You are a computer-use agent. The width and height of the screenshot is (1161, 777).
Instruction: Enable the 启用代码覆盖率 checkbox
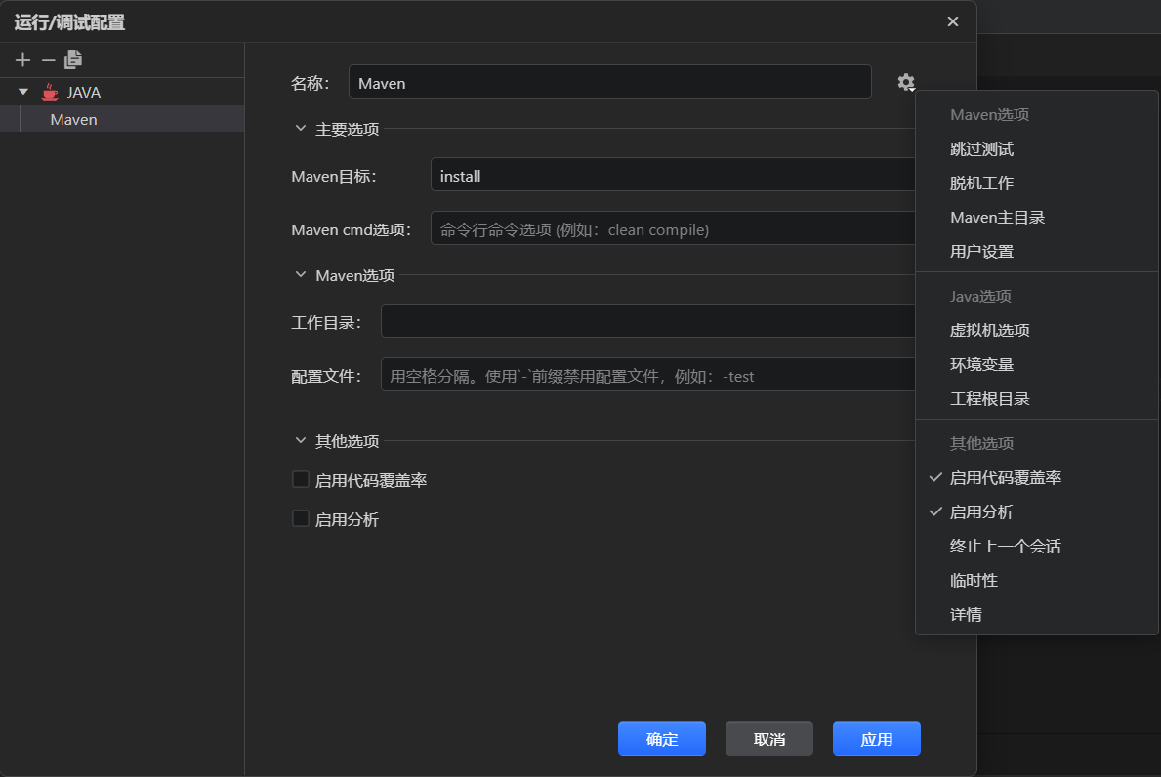[x=301, y=479]
